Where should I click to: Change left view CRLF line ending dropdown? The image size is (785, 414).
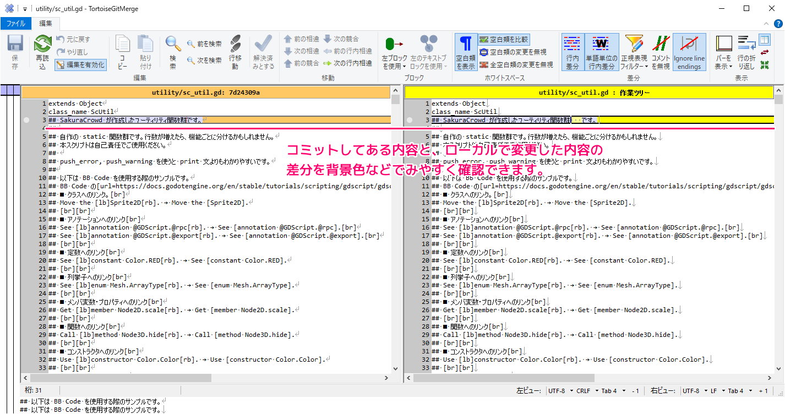coord(587,391)
